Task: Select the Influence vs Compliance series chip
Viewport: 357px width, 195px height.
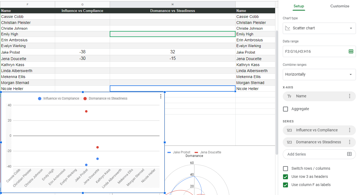Action: 319,130
